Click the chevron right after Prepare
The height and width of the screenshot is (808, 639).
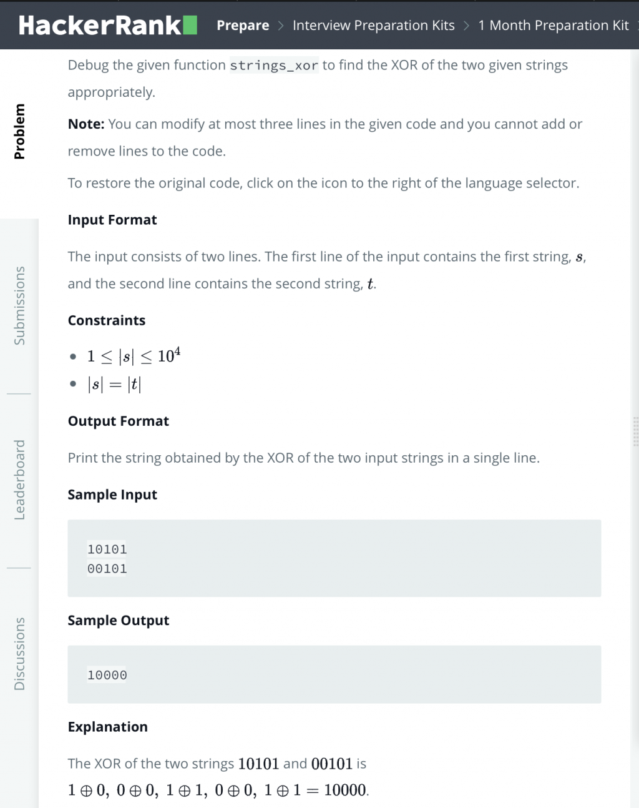[281, 26]
